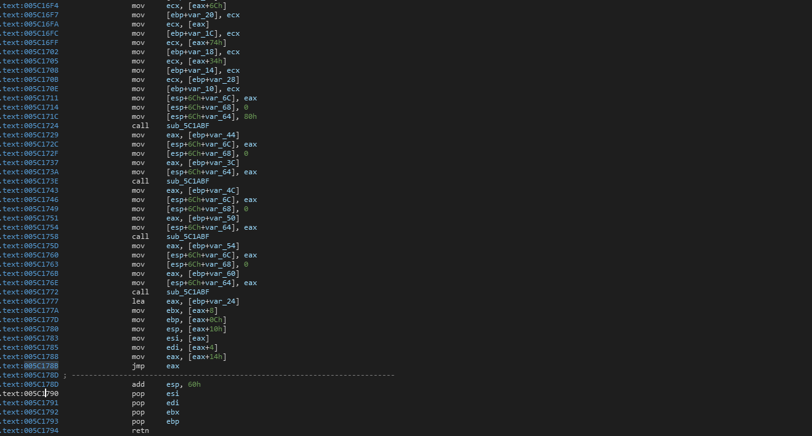The height and width of the screenshot is (436, 812).
Task: Click the highlighted address 005C178B
Action: pyautogui.click(x=41, y=366)
